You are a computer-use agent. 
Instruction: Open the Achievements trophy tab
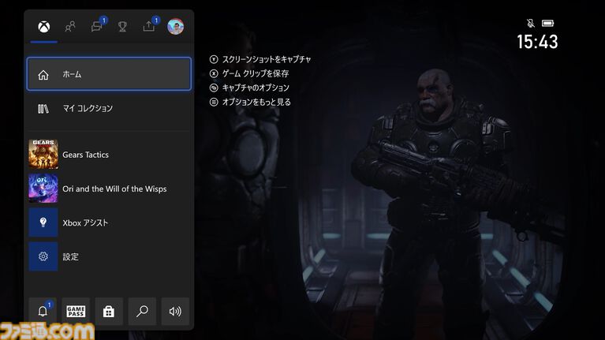tap(122, 27)
